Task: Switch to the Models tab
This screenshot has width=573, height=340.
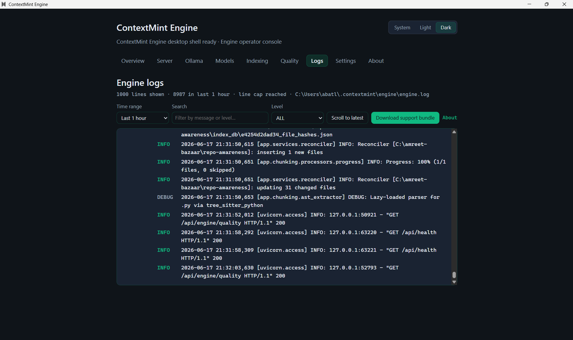Action: pyautogui.click(x=225, y=61)
